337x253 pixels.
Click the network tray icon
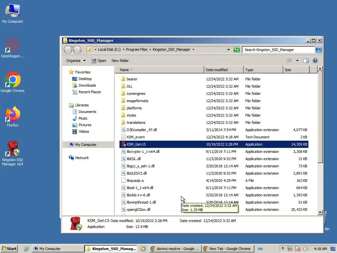(290, 249)
